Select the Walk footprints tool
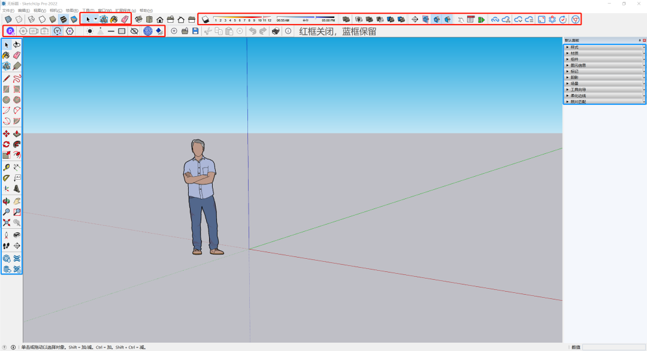647x351 pixels. pyautogui.click(x=6, y=246)
